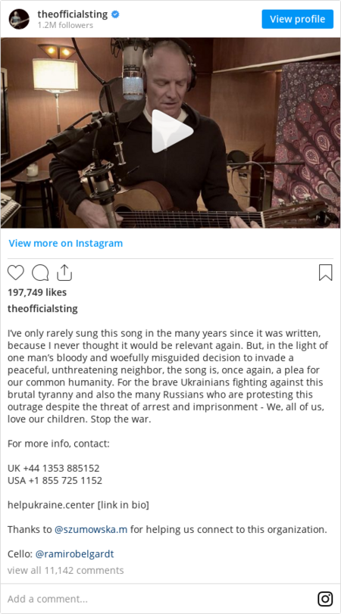Click the UK phone number line

[53, 468]
